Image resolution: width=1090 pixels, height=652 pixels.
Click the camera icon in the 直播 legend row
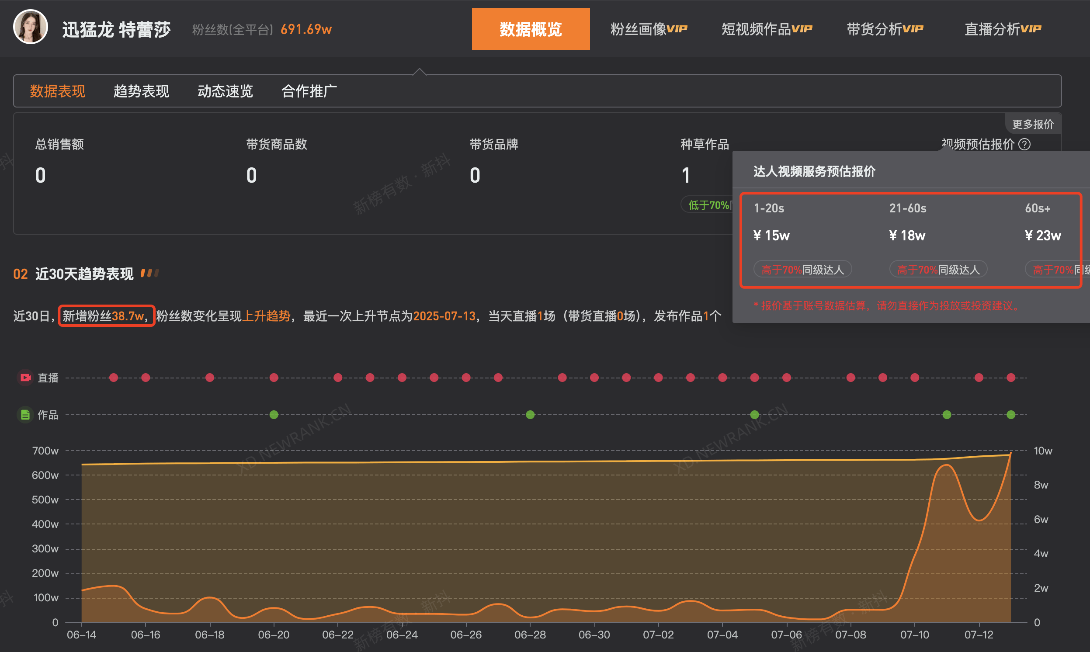click(x=25, y=378)
